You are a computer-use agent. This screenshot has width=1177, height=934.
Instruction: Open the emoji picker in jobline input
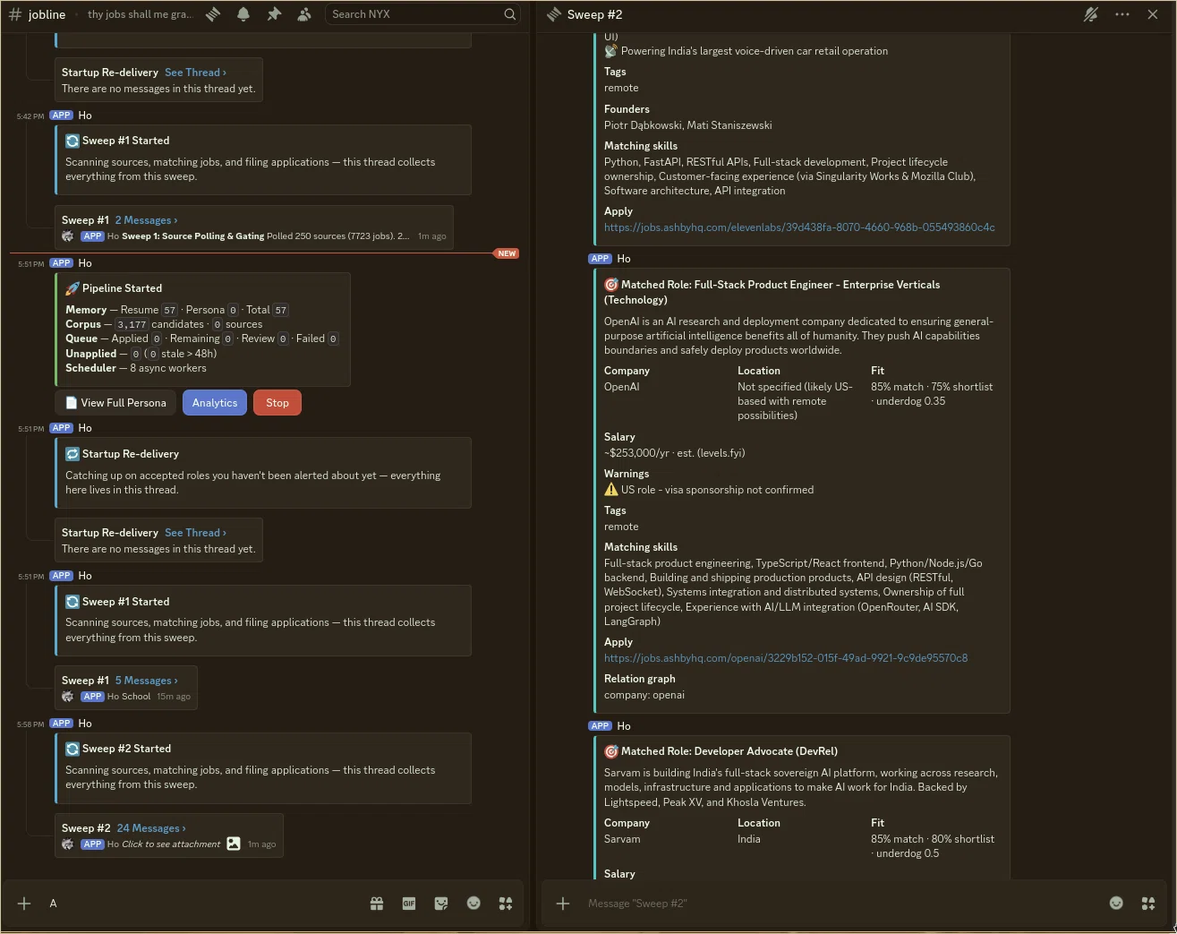tap(473, 904)
